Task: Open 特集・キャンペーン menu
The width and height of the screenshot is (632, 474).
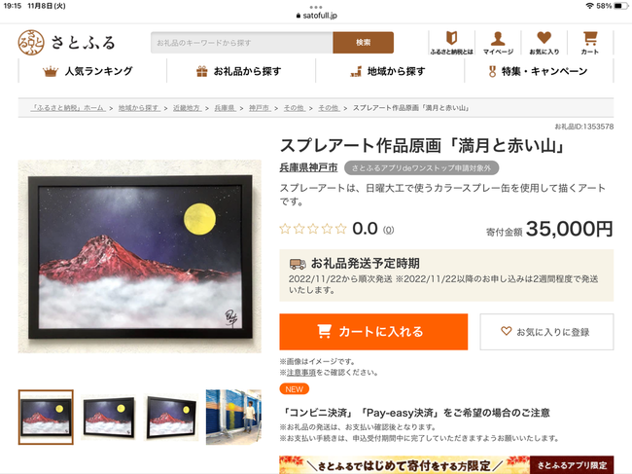Action: click(539, 71)
